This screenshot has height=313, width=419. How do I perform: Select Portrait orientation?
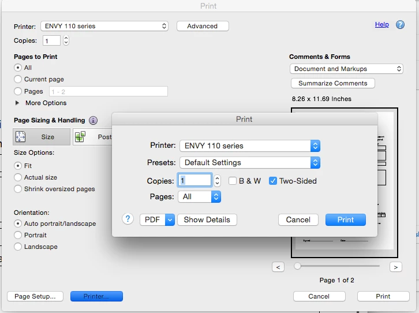click(x=18, y=235)
